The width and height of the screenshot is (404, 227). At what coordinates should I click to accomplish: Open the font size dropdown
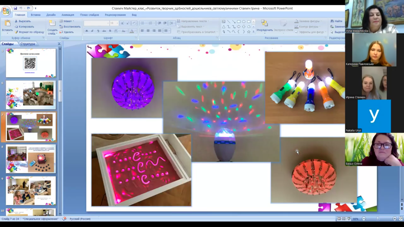[x=117, y=23]
